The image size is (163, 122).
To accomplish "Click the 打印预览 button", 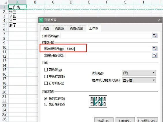I will click(x=147, y=120).
